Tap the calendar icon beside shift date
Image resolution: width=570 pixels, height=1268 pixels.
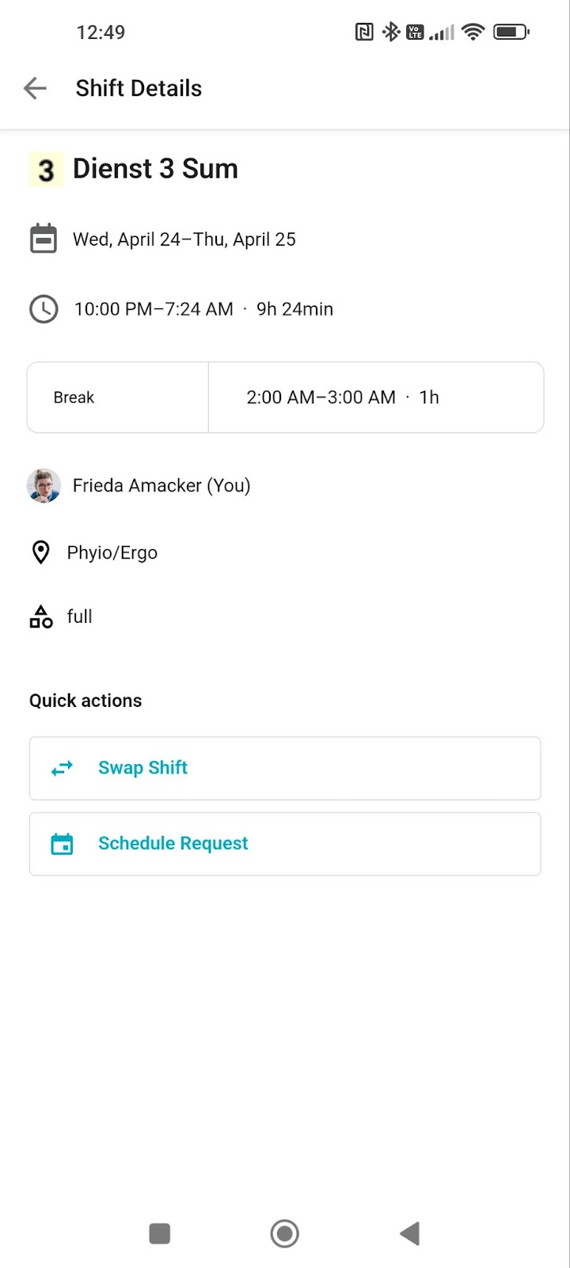tap(44, 239)
